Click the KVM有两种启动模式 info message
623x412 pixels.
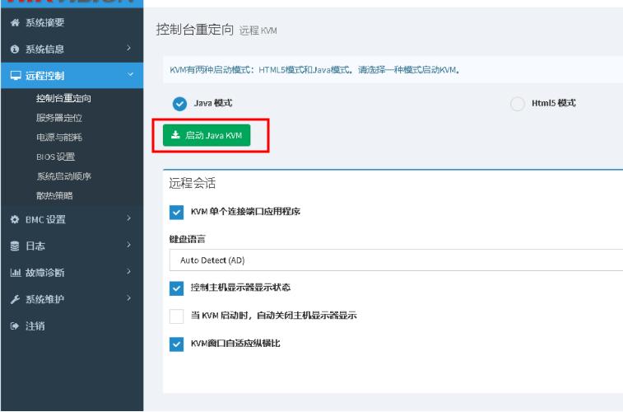tap(314, 70)
